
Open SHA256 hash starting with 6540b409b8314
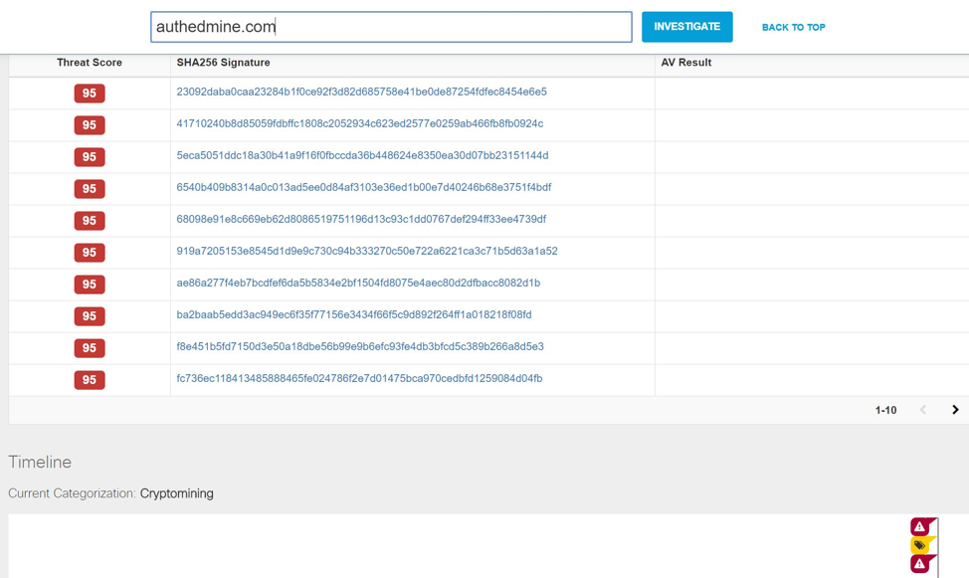coord(363,187)
